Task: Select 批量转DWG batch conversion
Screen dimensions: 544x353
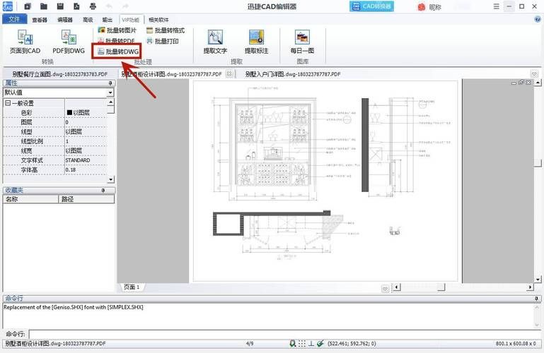Action: click(x=117, y=52)
